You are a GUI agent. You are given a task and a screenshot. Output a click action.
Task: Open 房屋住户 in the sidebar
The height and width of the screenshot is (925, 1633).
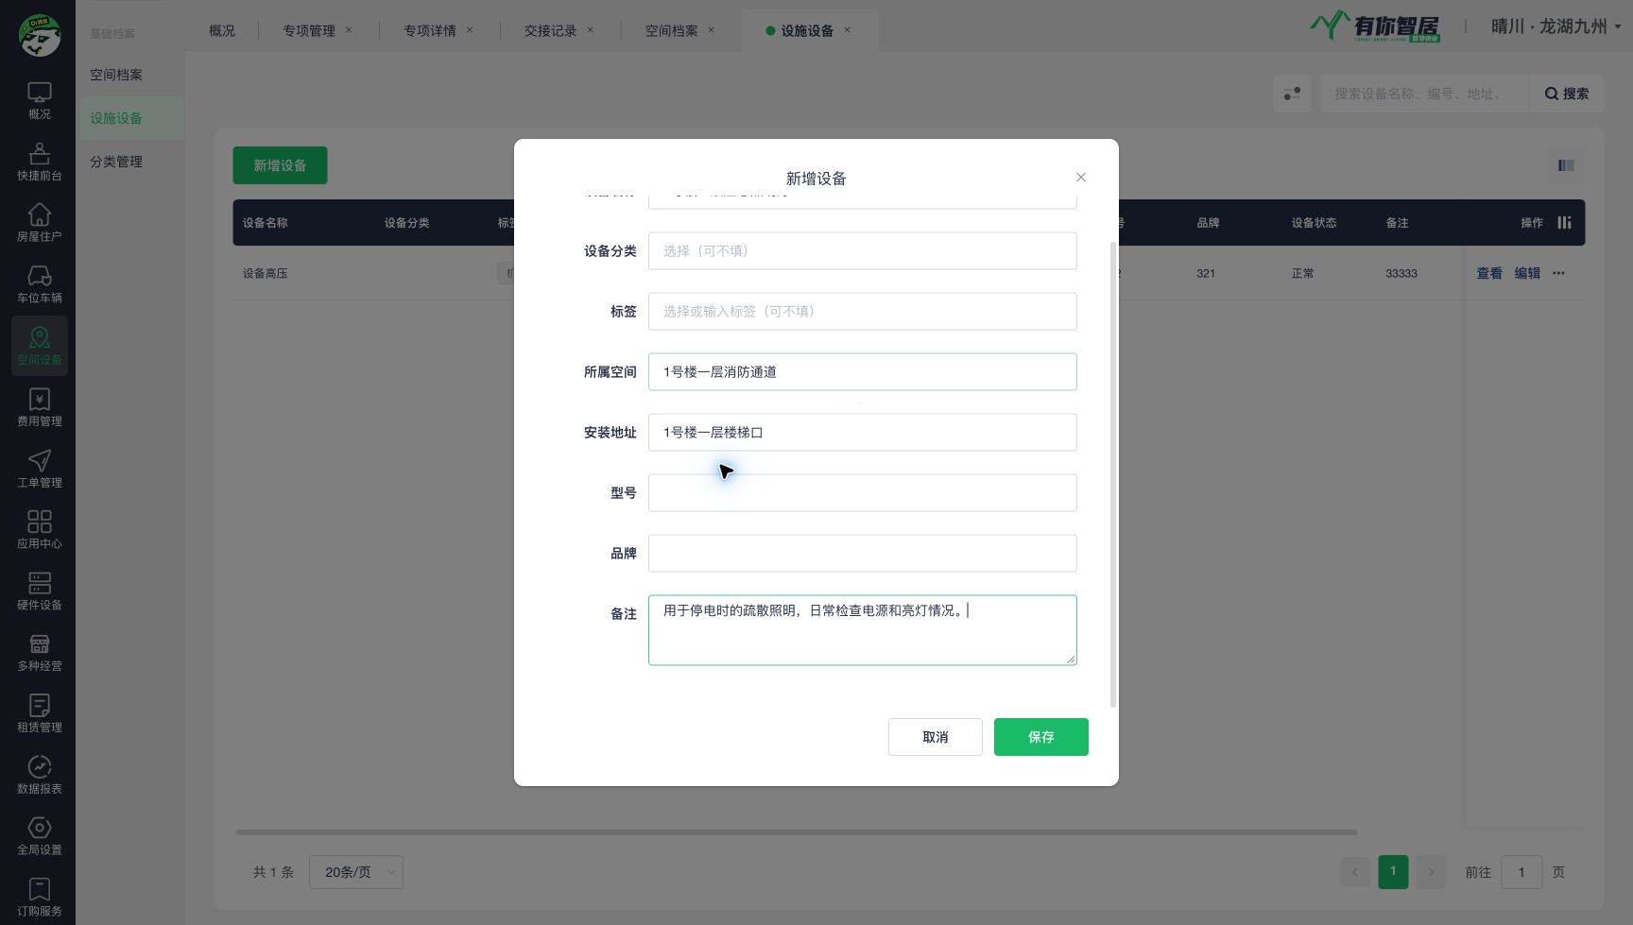(39, 223)
